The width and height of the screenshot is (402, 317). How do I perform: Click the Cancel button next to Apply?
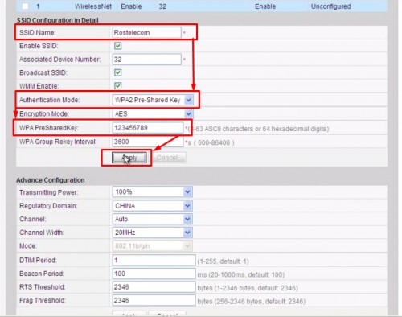(x=167, y=158)
